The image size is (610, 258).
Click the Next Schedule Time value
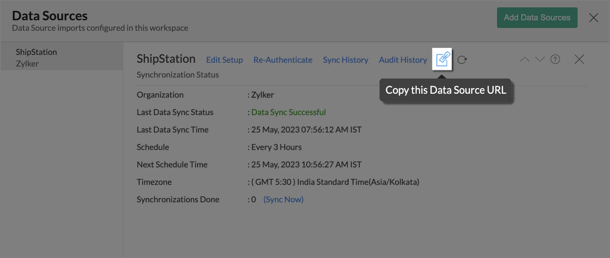coord(307,165)
